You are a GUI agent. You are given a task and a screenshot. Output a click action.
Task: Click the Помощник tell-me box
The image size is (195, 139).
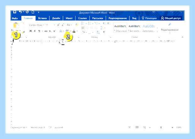point(149,18)
